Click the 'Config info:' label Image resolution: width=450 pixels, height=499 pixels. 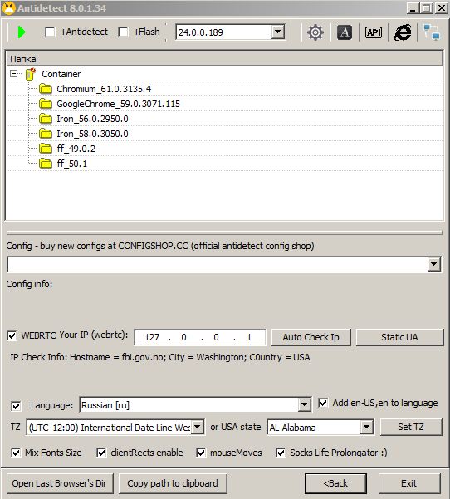[x=29, y=284]
